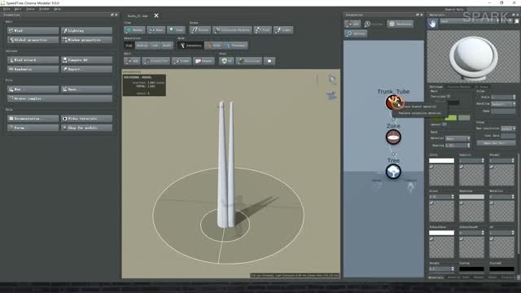Open the Edit menu
The height and width of the screenshot is (293, 521).
[18, 9]
